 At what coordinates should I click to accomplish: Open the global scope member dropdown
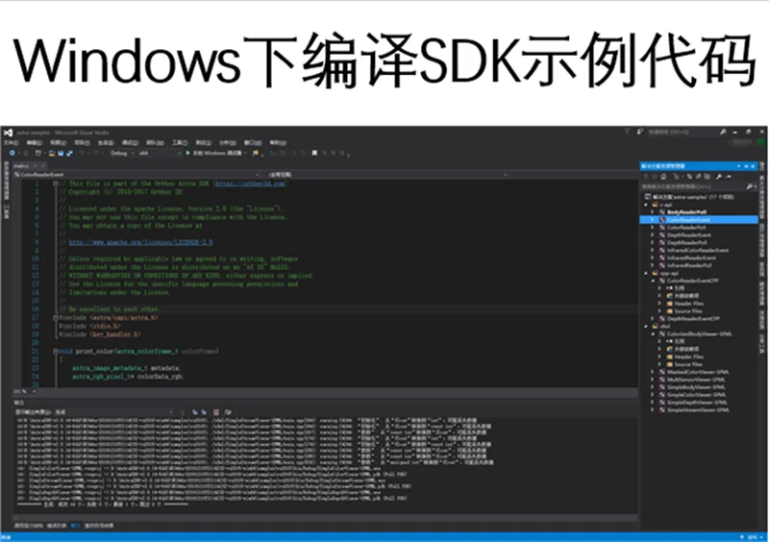tap(387, 175)
